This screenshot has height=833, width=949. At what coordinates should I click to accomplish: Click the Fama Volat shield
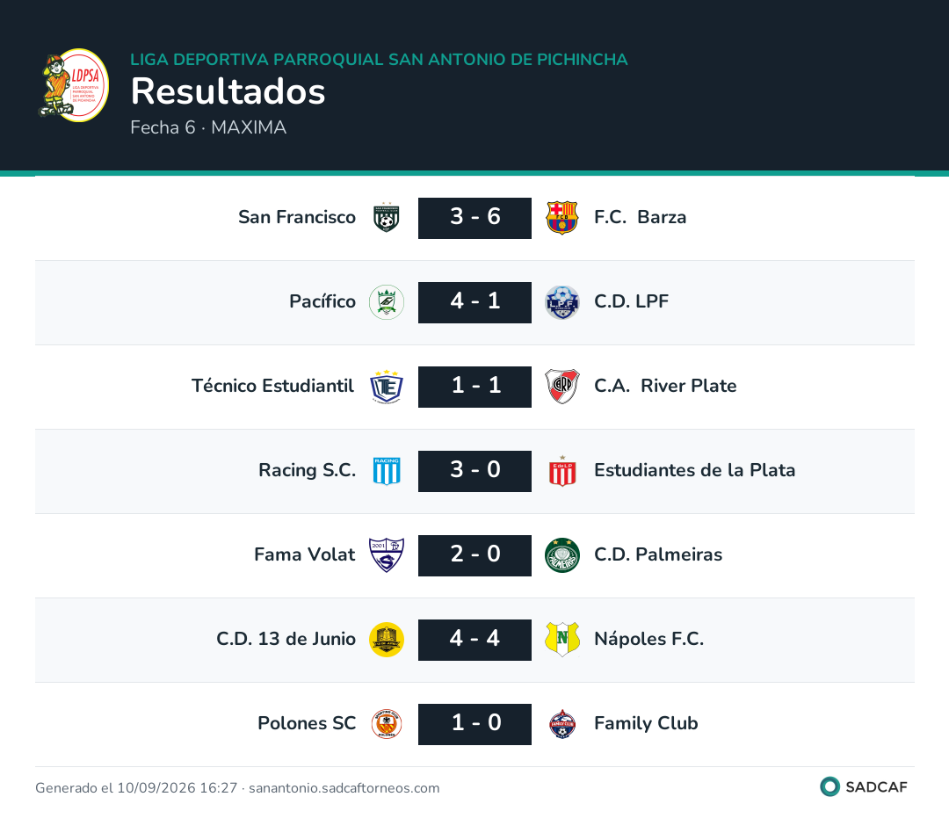pyautogui.click(x=387, y=555)
